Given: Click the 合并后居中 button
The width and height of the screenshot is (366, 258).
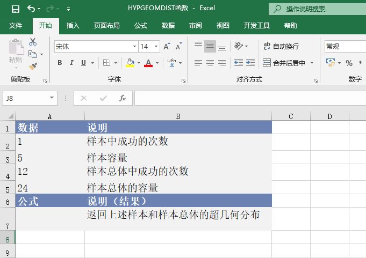Looking at the screenshot, I should click(x=284, y=63).
